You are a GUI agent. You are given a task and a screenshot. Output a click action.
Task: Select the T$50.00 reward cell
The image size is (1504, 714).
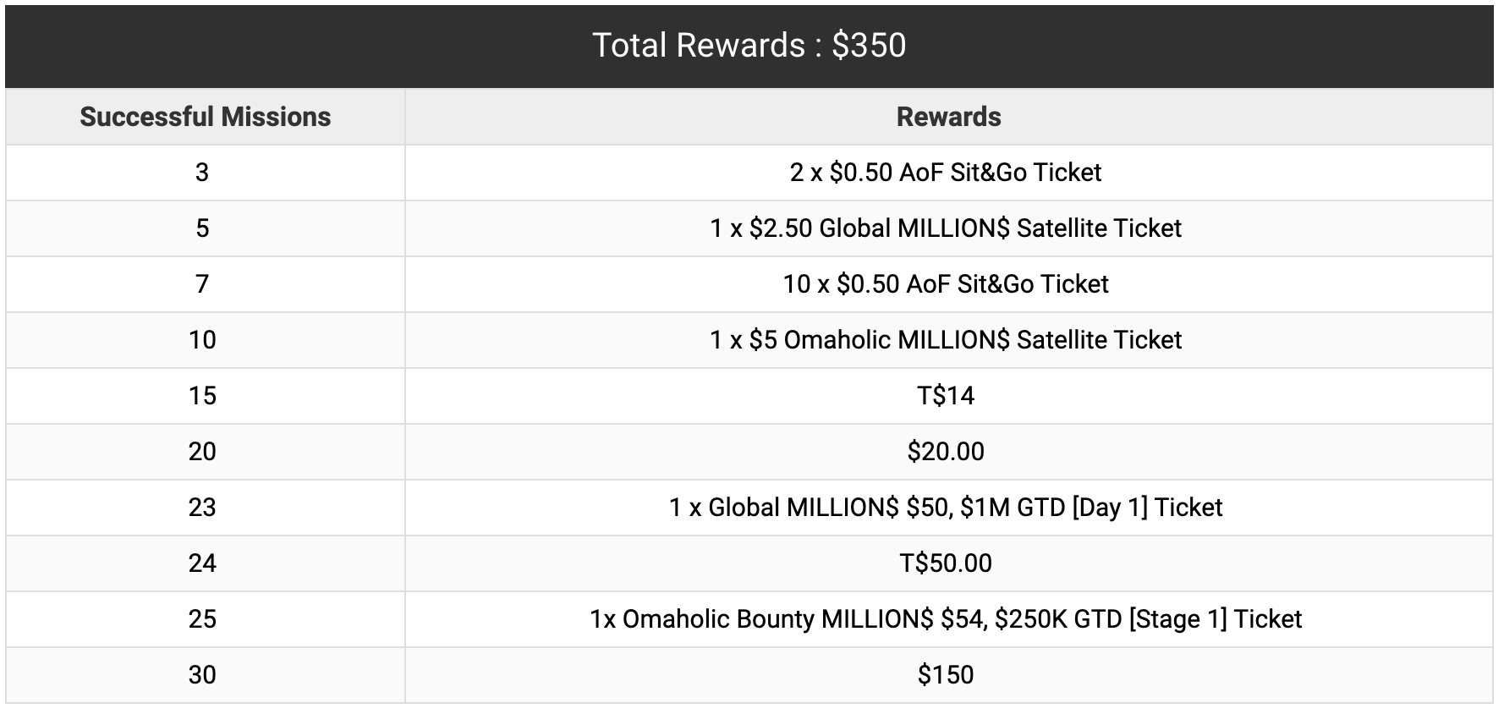945,563
